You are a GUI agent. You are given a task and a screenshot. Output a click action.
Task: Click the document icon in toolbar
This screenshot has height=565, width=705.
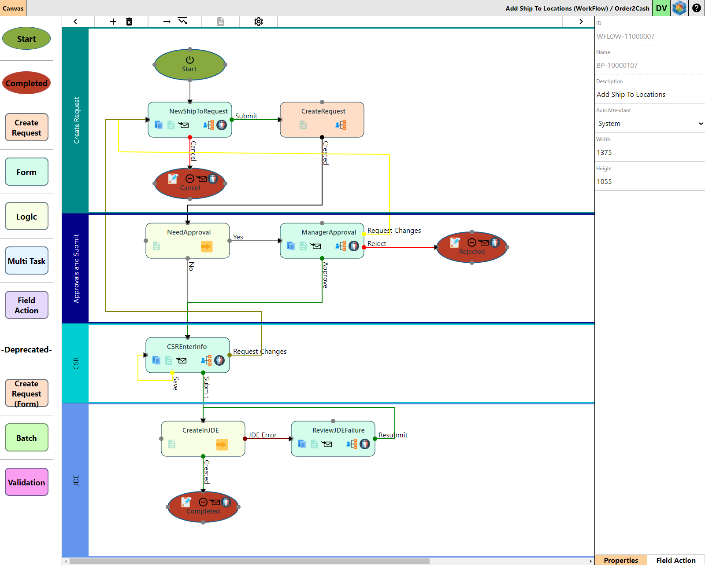tap(221, 22)
